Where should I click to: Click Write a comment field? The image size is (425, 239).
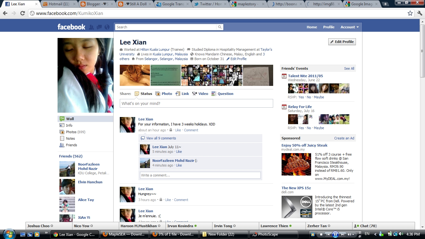click(x=200, y=175)
